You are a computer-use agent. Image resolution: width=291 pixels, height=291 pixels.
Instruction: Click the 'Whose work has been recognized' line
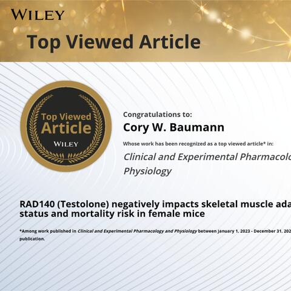tap(198, 144)
